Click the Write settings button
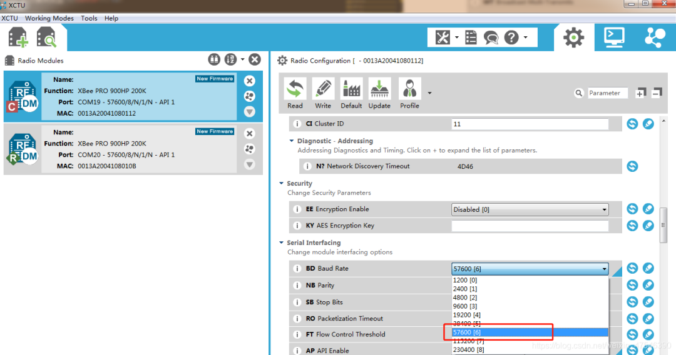The height and width of the screenshot is (355, 676). click(x=323, y=94)
